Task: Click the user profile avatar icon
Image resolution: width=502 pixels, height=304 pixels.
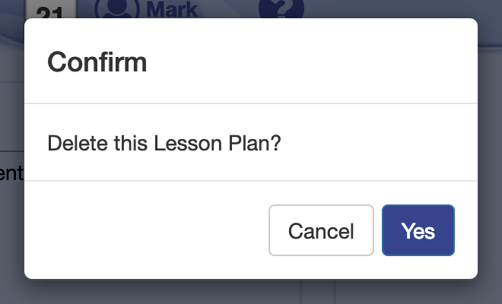Action: point(116,8)
